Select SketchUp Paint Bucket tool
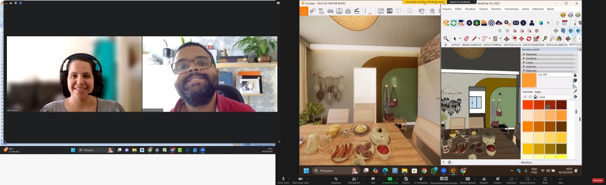This screenshot has width=606, height=185. click(x=559, y=39)
